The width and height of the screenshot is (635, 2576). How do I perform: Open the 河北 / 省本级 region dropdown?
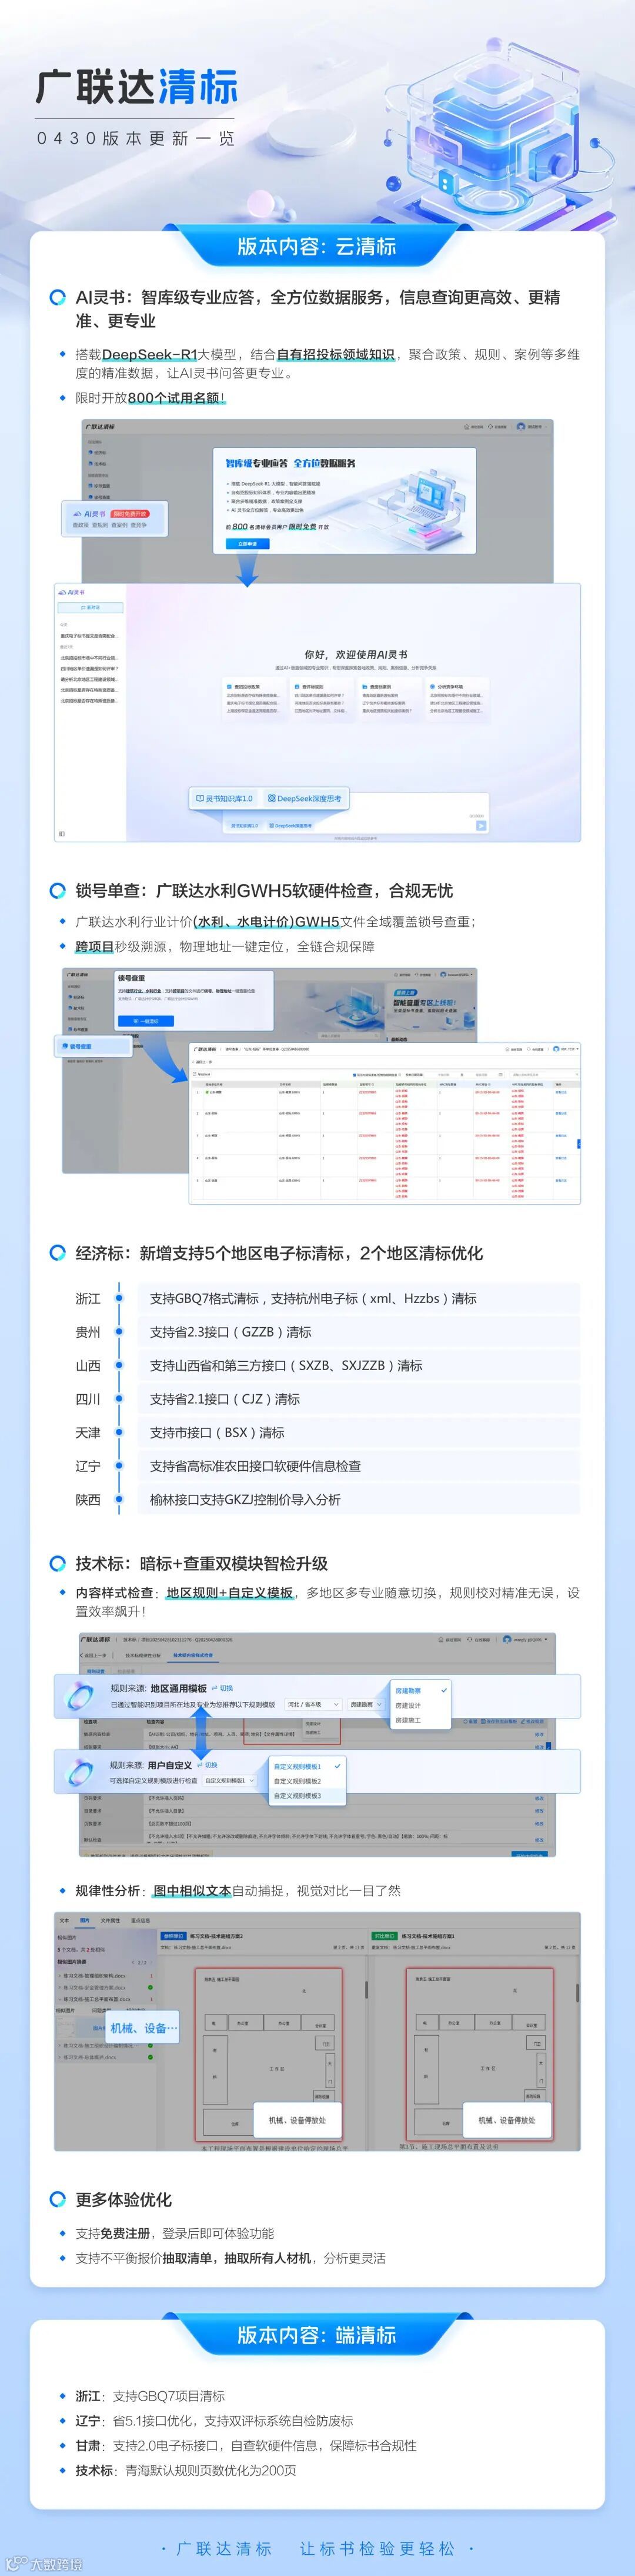[313, 1704]
